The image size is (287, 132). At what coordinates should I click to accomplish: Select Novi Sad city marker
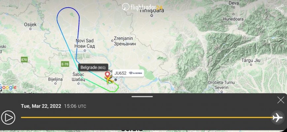85,50
